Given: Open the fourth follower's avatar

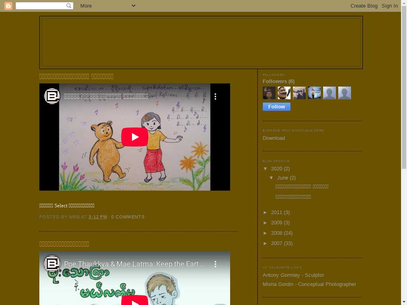Looking at the screenshot, I should [314, 93].
